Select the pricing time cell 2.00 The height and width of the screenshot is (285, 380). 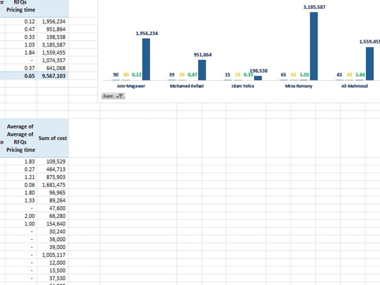coord(21,216)
